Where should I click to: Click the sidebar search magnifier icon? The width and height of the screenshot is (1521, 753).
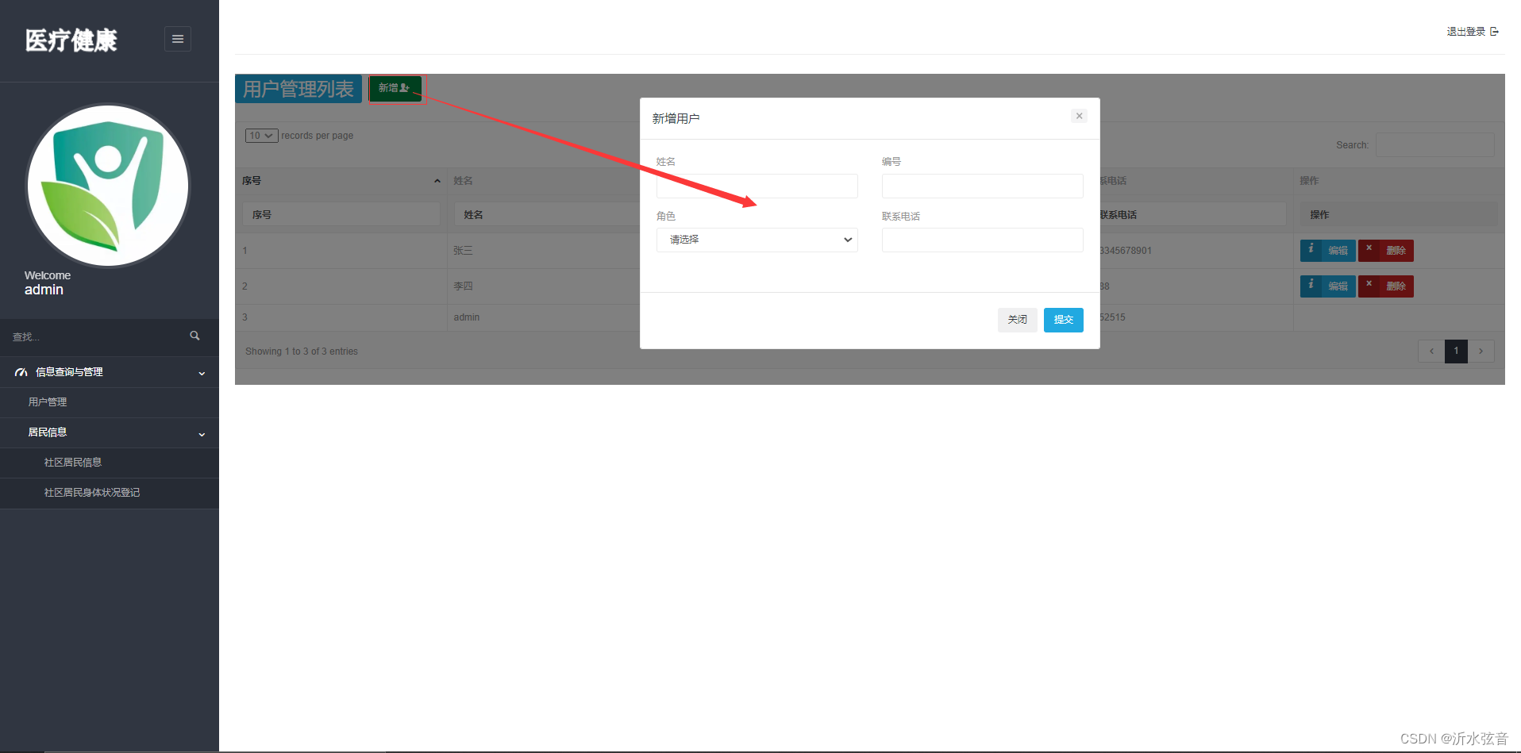click(194, 336)
